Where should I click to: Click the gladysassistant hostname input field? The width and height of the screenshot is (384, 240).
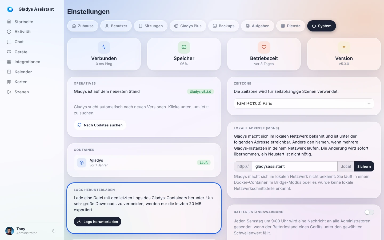(x=295, y=166)
